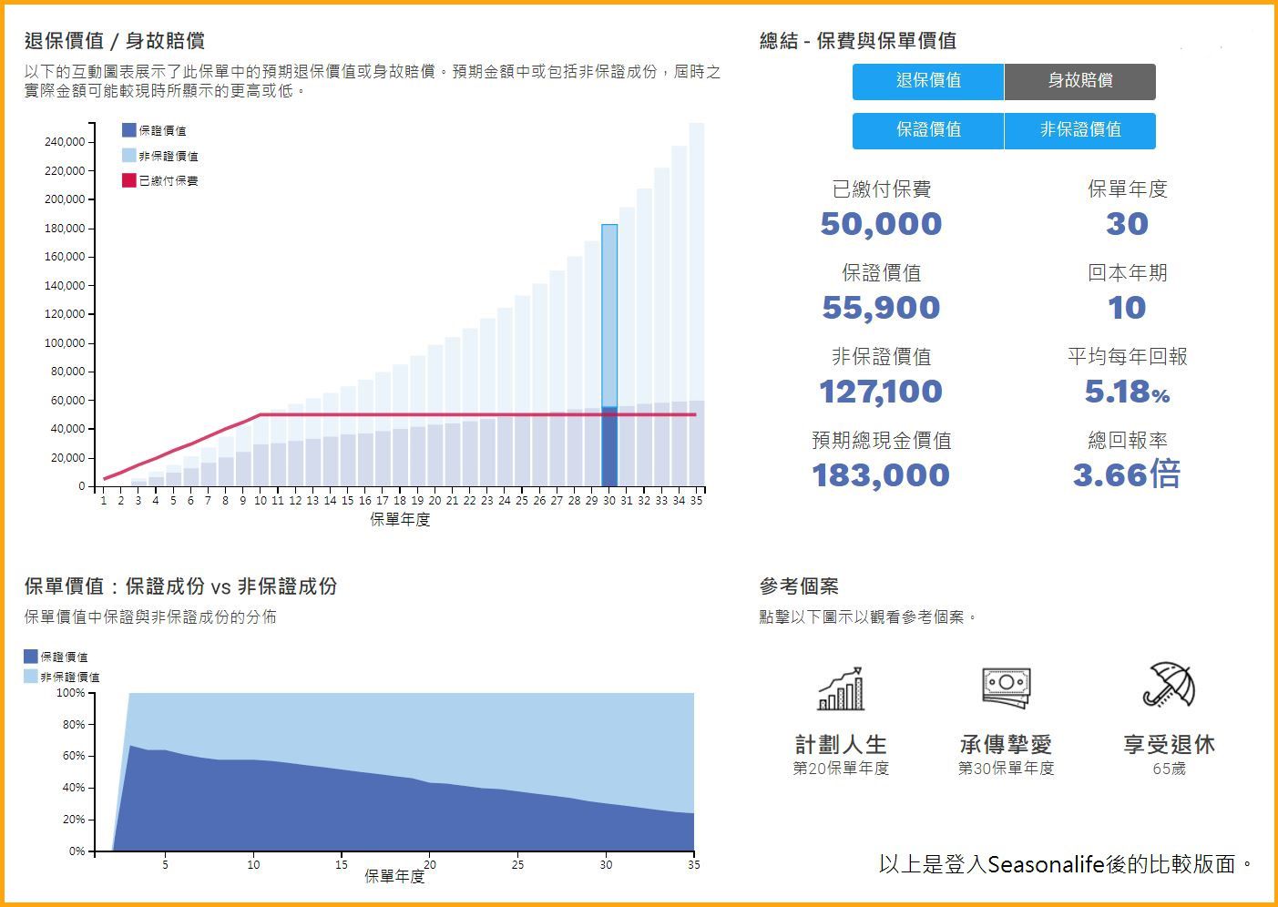This screenshot has height=907, width=1278.
Task: Click the 非保證價值 legend swatch in bar chart
Action: pyautogui.click(x=129, y=156)
